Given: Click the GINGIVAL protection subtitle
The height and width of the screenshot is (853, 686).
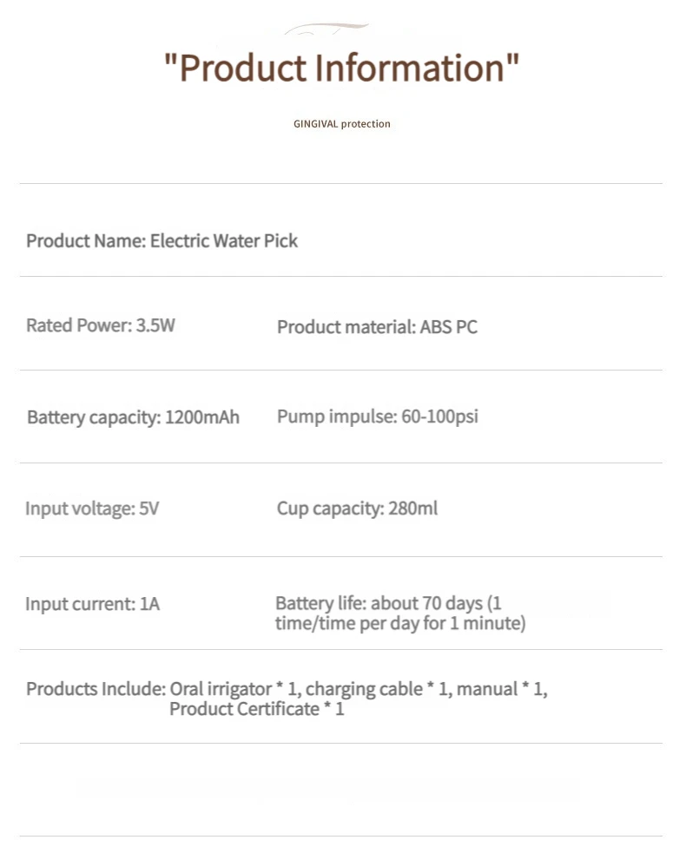Looking at the screenshot, I should tap(341, 124).
